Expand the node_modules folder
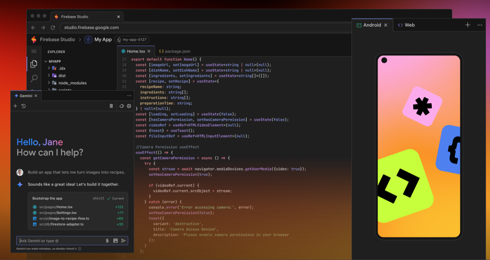This screenshot has width=490, height=260. 49,83
